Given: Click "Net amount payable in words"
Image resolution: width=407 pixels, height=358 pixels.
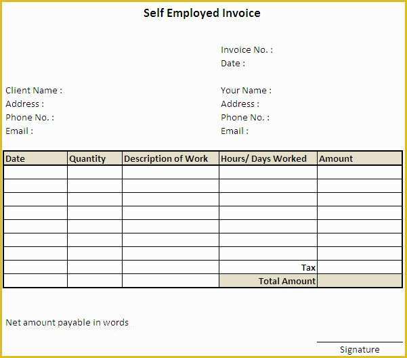Looking at the screenshot, I should (67, 322).
